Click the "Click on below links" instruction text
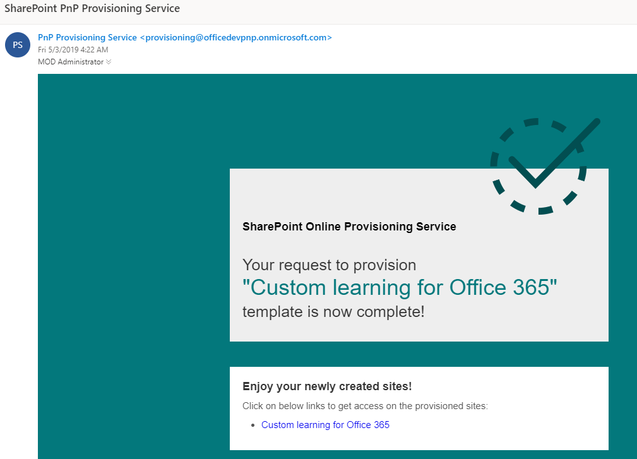The image size is (637, 459). (x=365, y=406)
